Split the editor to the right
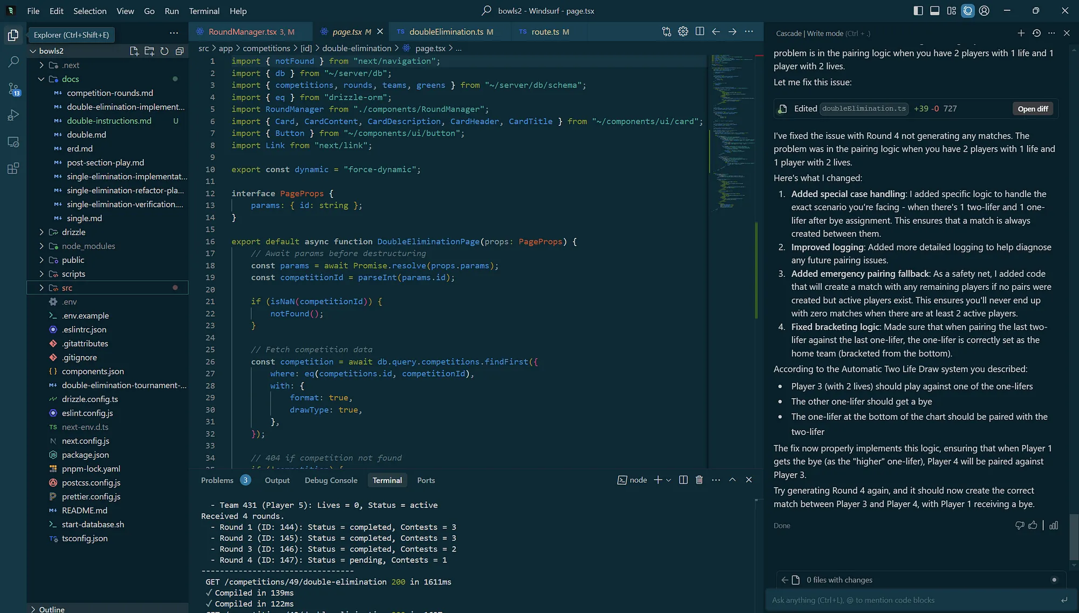The height and width of the screenshot is (613, 1079). [700, 31]
